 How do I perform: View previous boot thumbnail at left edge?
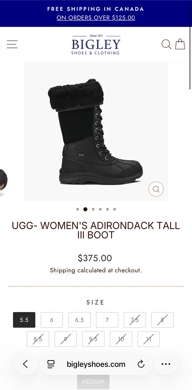coord(4,180)
